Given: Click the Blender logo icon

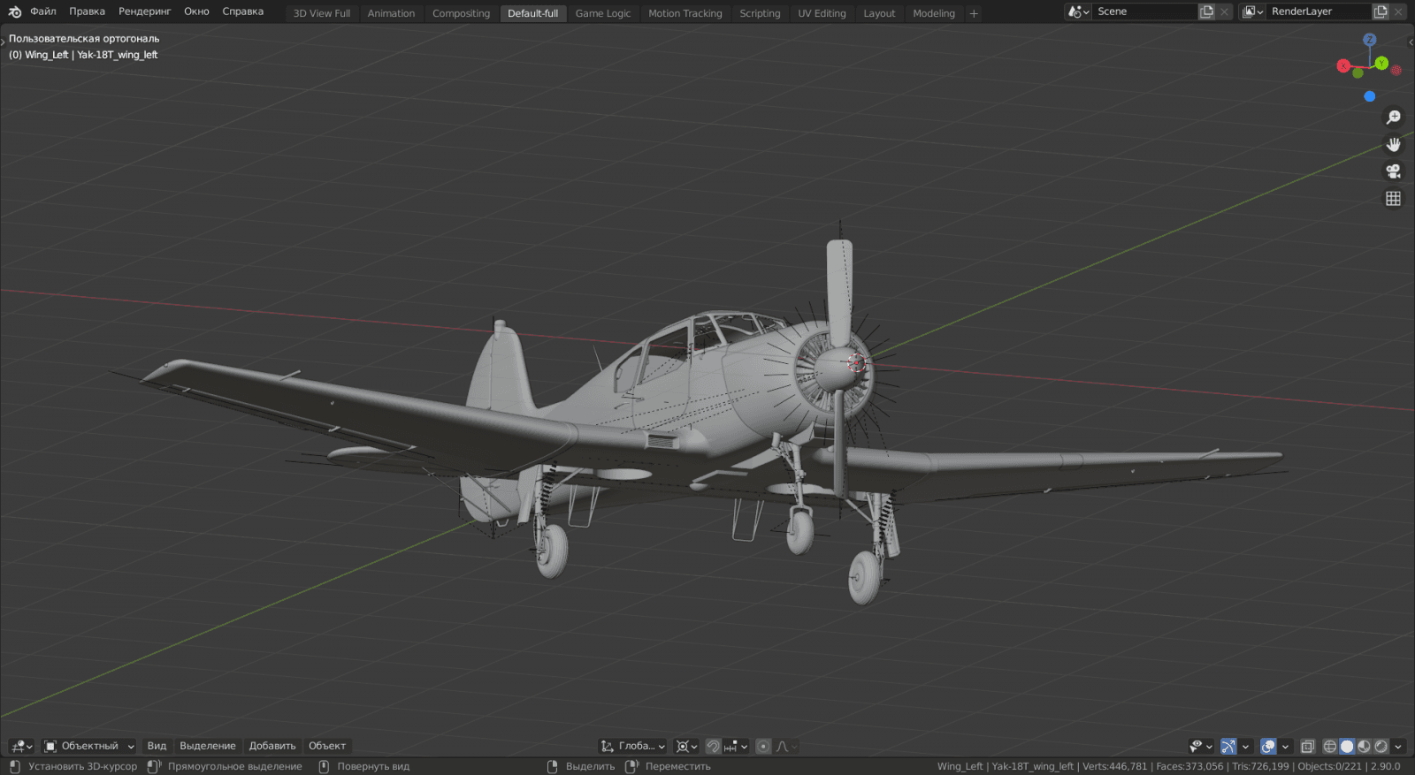Looking at the screenshot, I should 14,11.
